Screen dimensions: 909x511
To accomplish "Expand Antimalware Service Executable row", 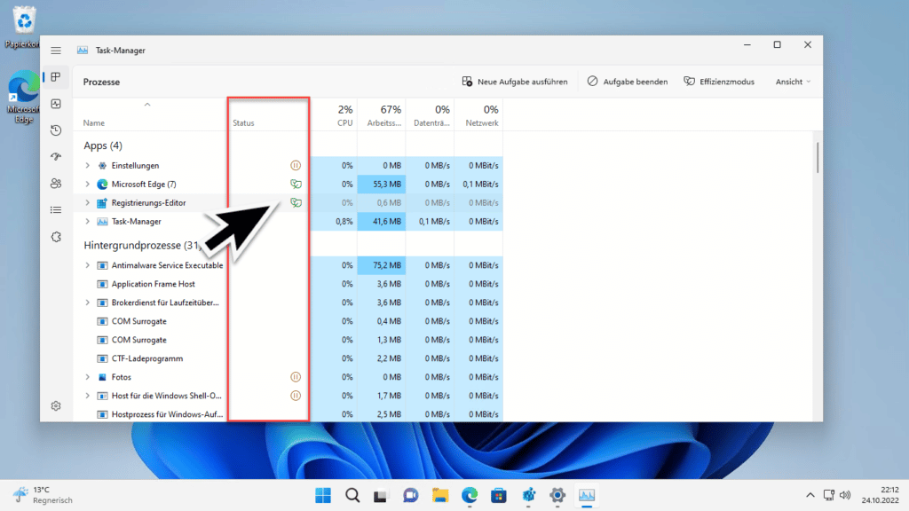I will tap(88, 265).
